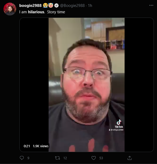Open the reply speech bubble icon
Screen dimensions: 157x164
coord(22,158)
